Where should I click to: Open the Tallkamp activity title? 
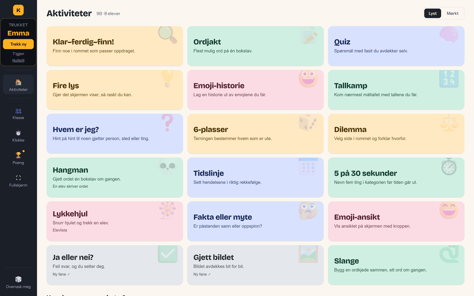coord(351,86)
